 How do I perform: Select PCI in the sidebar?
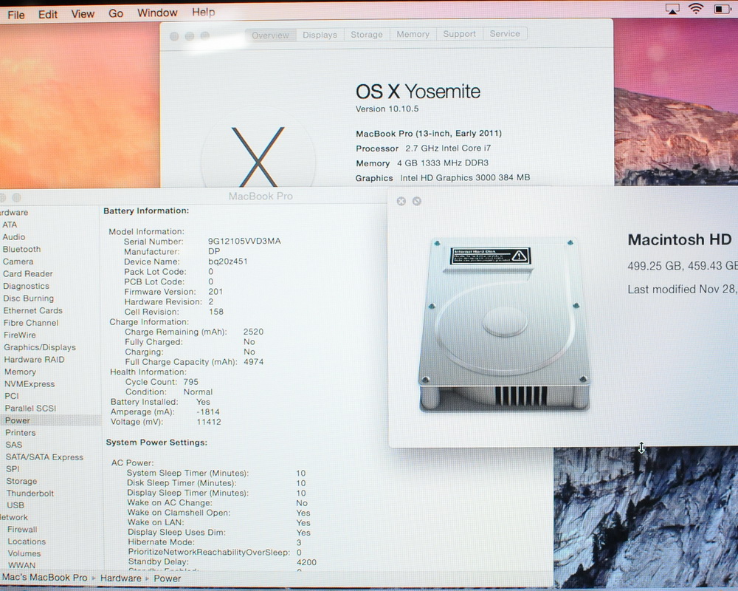pos(12,396)
